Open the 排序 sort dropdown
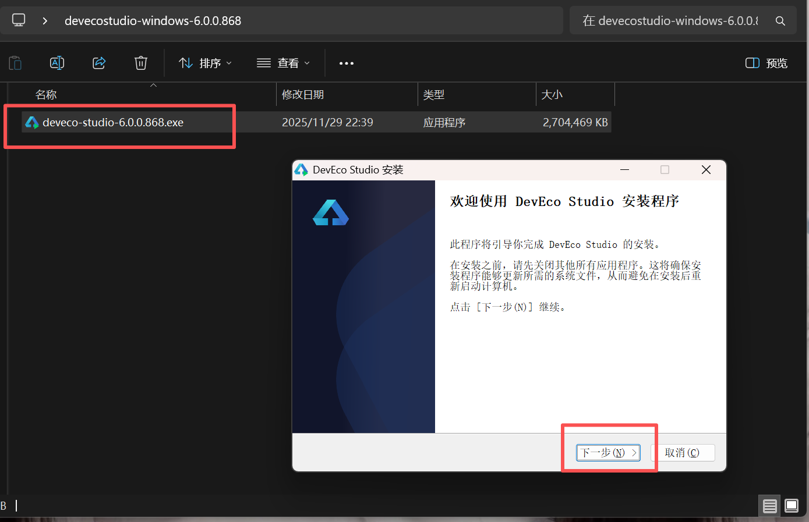Viewport: 809px width, 522px height. click(x=205, y=63)
